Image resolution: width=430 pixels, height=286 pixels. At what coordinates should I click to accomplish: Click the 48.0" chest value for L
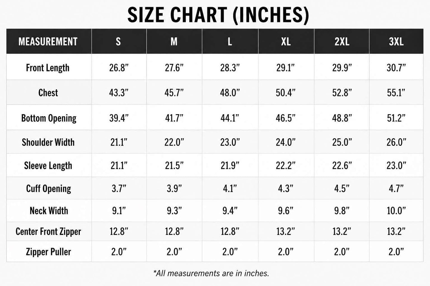tap(230, 93)
